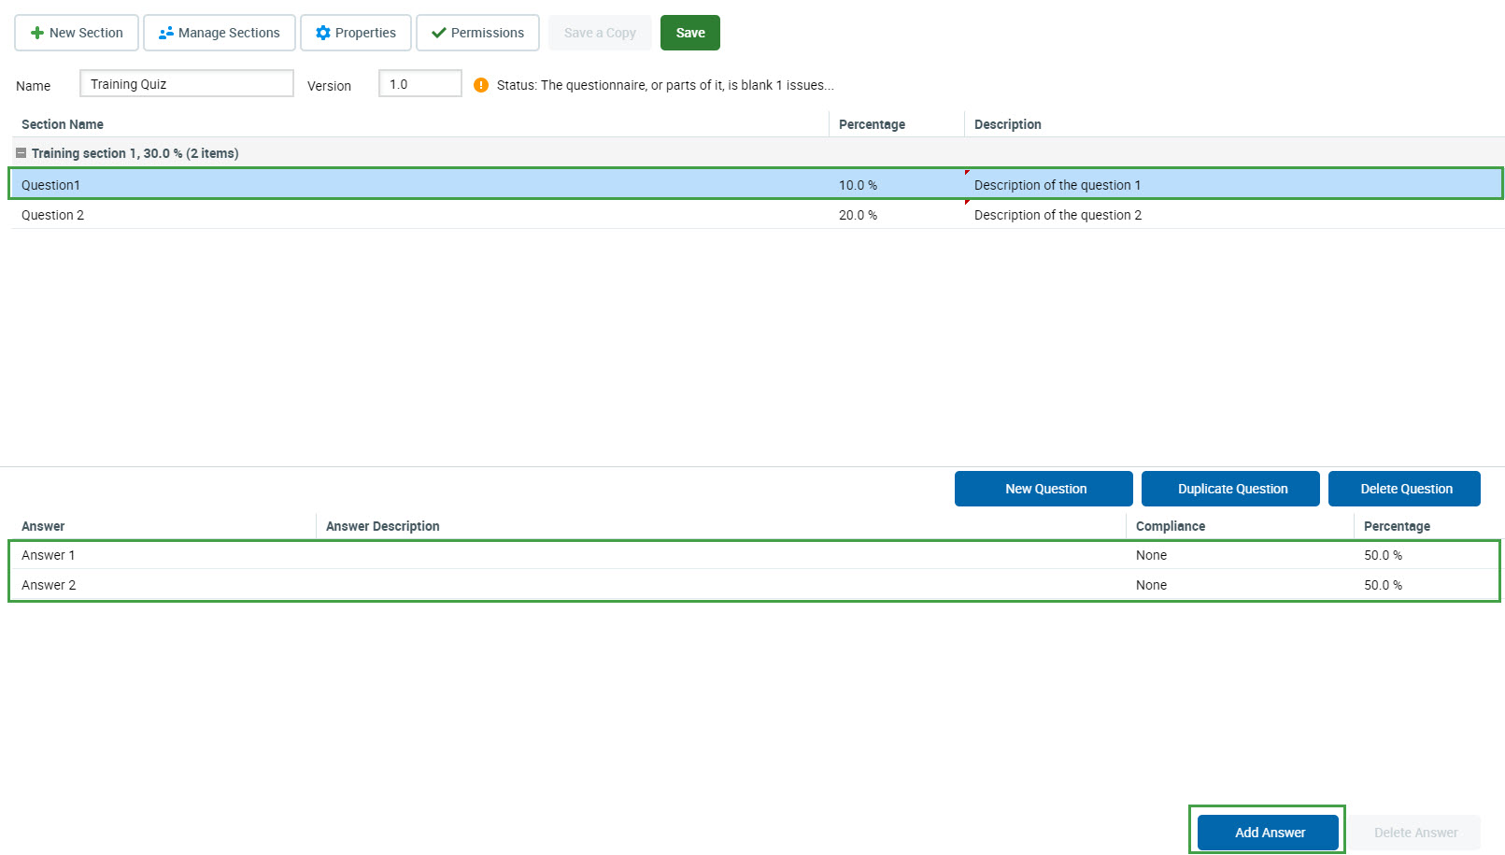Edit the Name field Training Quiz
Viewport: 1505px width, 855px height.
186,84
